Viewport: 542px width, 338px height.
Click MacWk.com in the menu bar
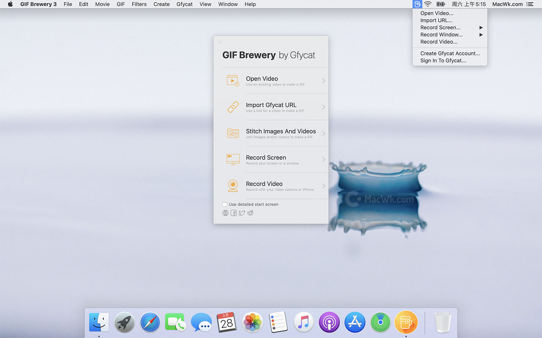click(507, 4)
